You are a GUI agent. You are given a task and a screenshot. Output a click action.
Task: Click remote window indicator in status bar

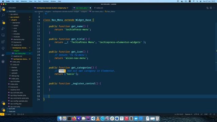coord(2,114)
